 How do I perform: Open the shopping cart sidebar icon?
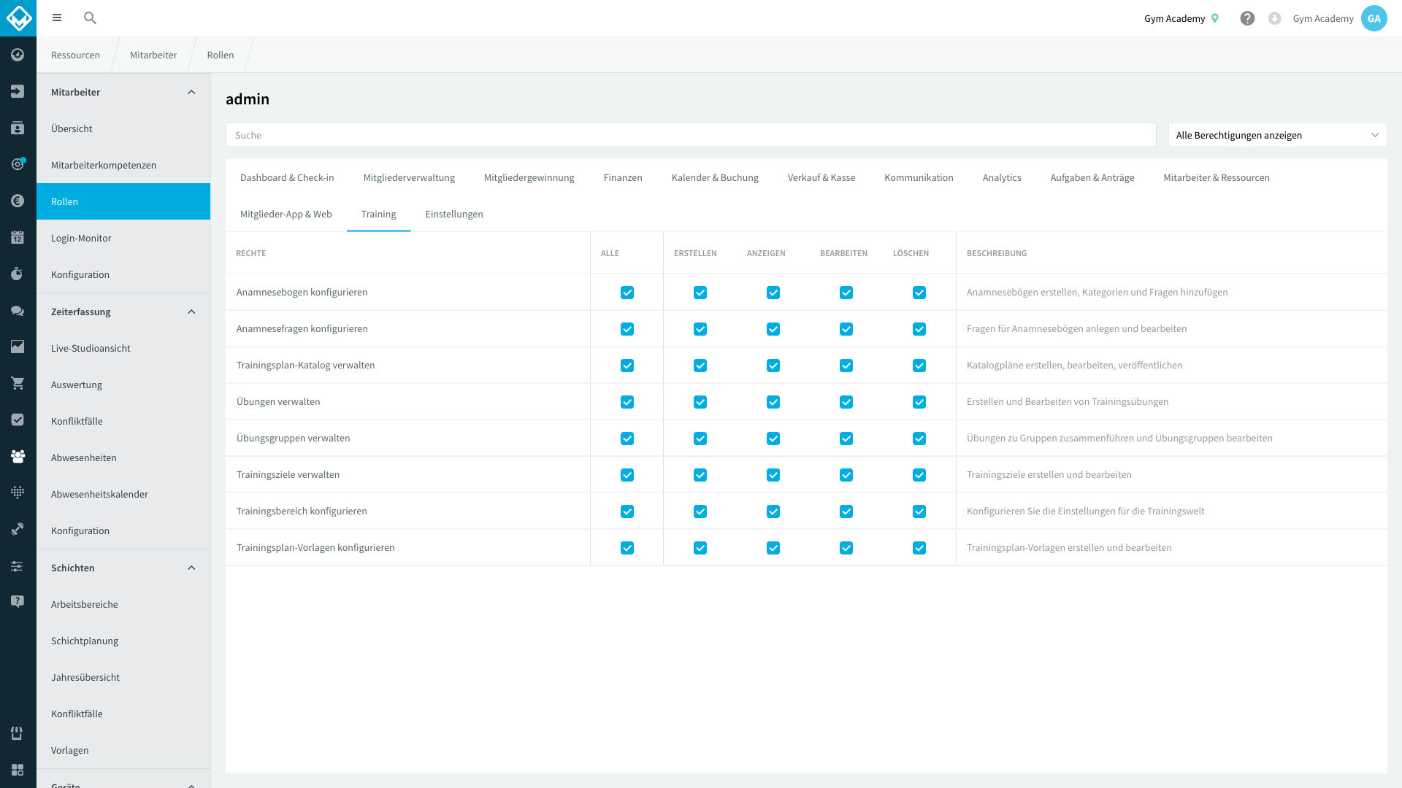(x=18, y=384)
